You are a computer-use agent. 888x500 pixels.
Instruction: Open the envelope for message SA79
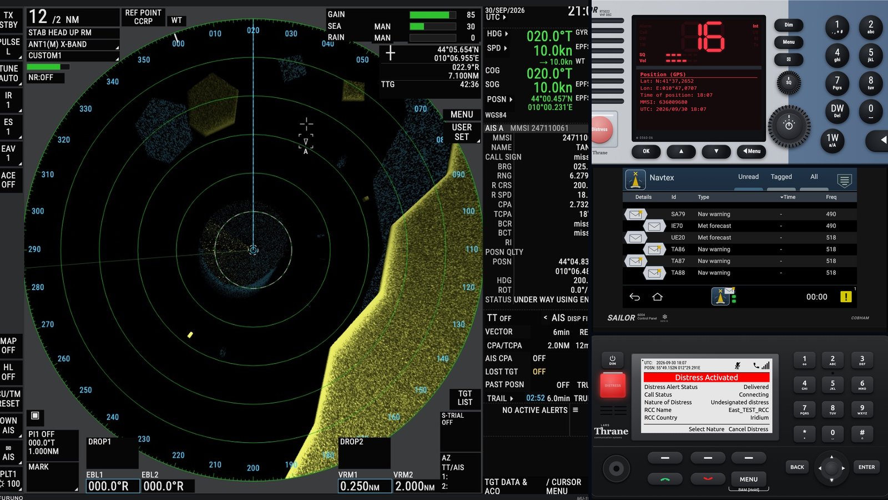pos(636,214)
